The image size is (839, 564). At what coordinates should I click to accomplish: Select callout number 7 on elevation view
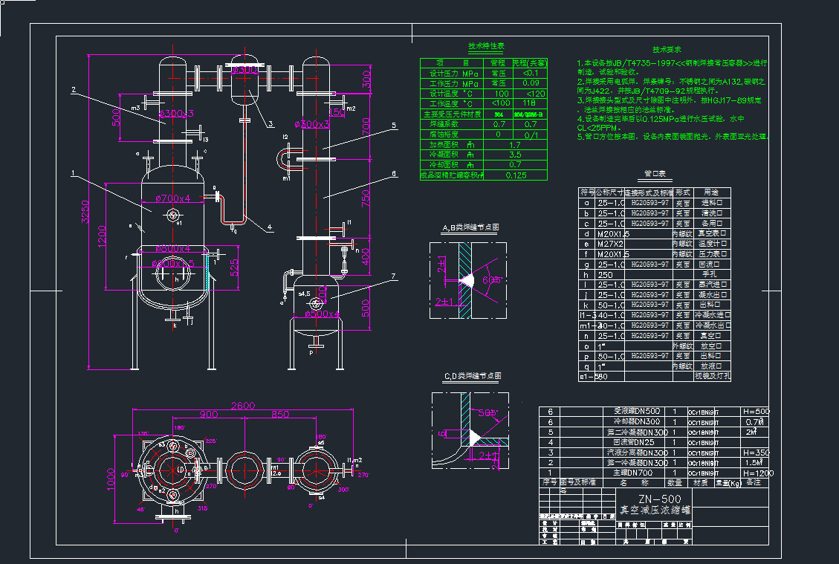point(395,276)
